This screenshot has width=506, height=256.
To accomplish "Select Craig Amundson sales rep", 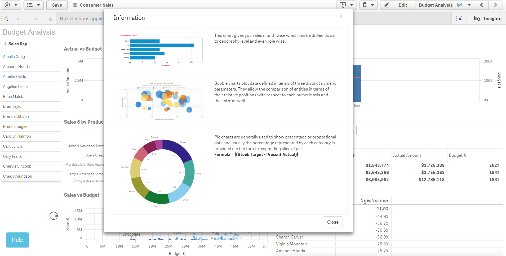I will click(x=31, y=176).
